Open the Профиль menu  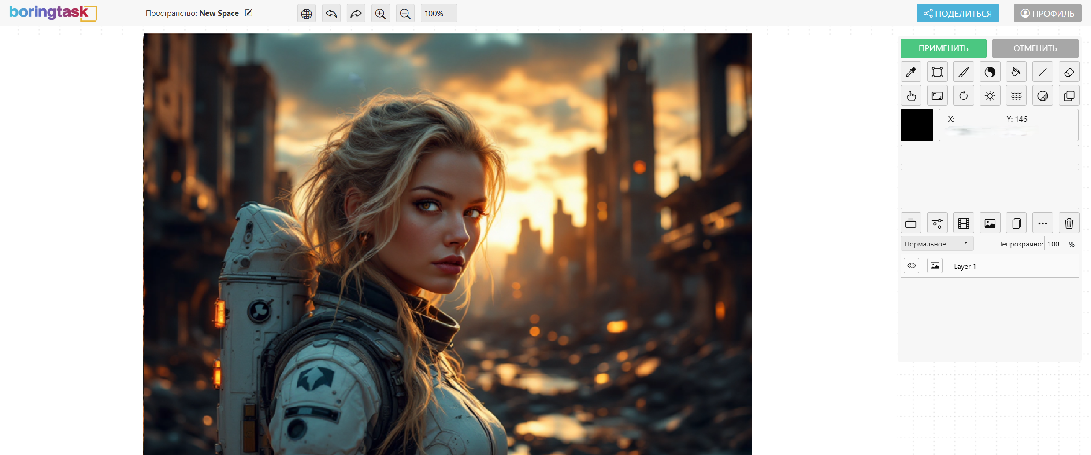pos(1047,14)
